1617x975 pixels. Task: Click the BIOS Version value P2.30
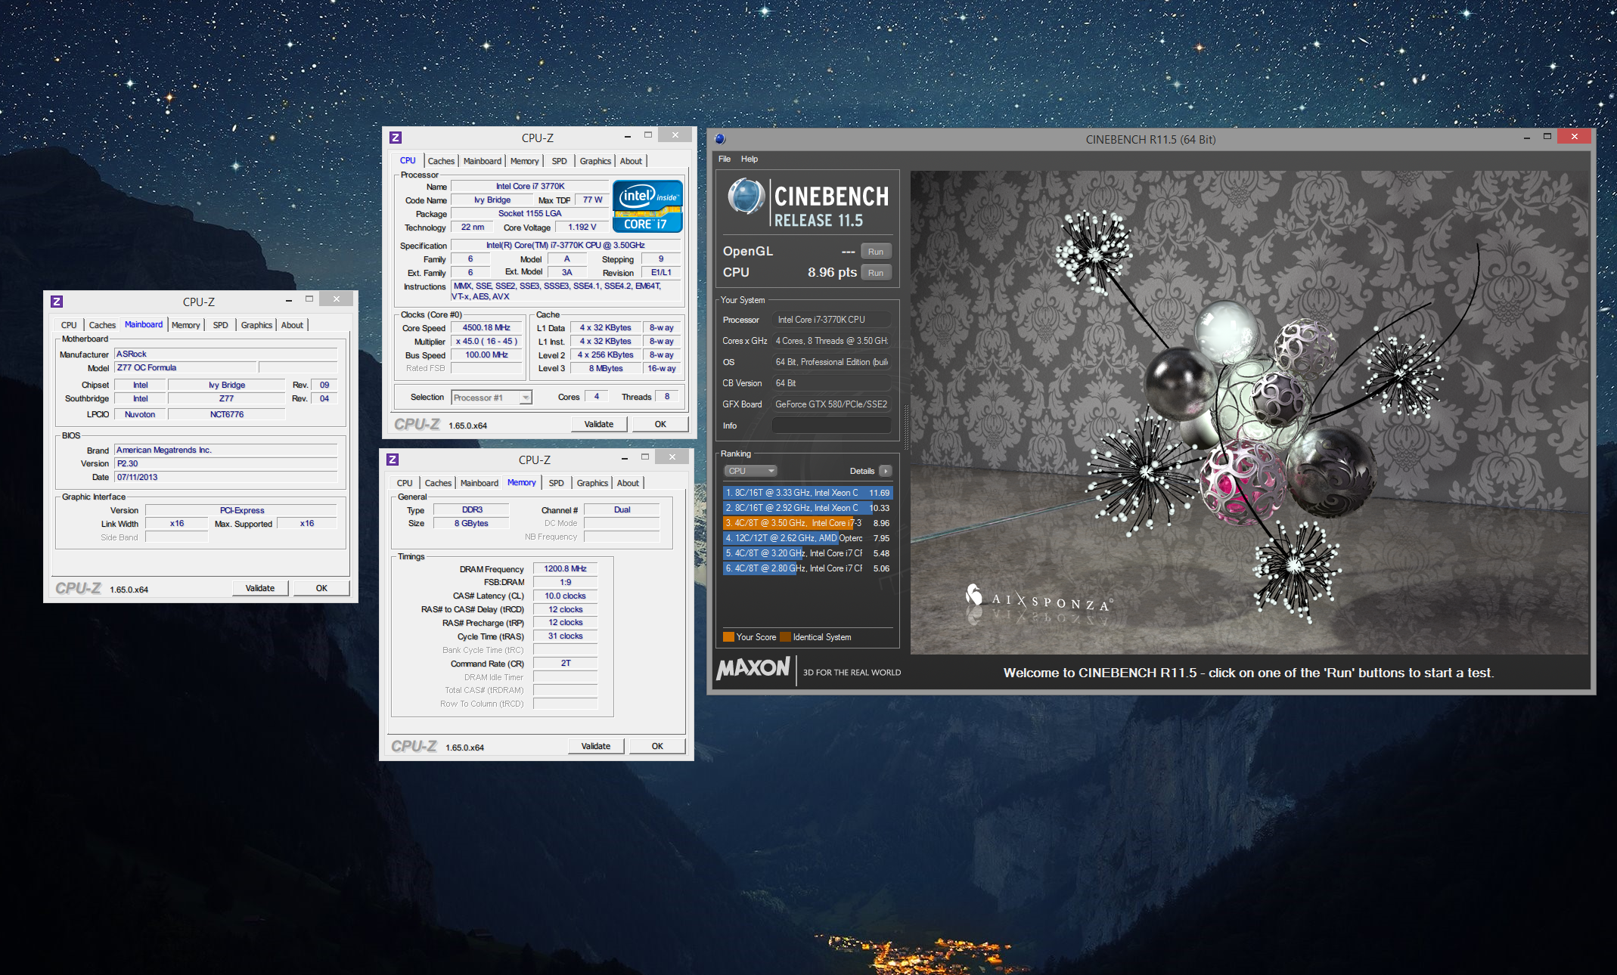pyautogui.click(x=225, y=463)
